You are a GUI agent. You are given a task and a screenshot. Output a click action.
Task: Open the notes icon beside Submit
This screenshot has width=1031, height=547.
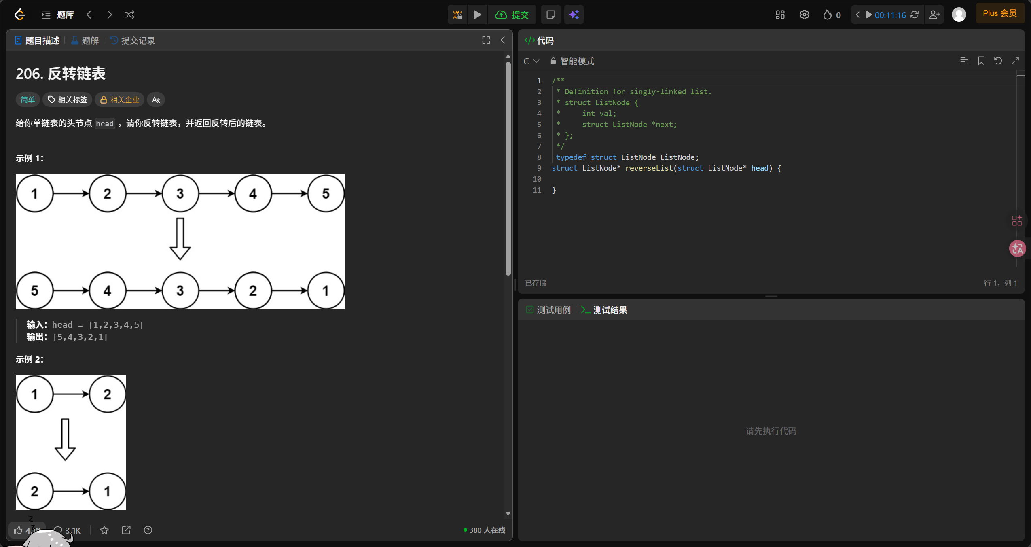point(550,15)
